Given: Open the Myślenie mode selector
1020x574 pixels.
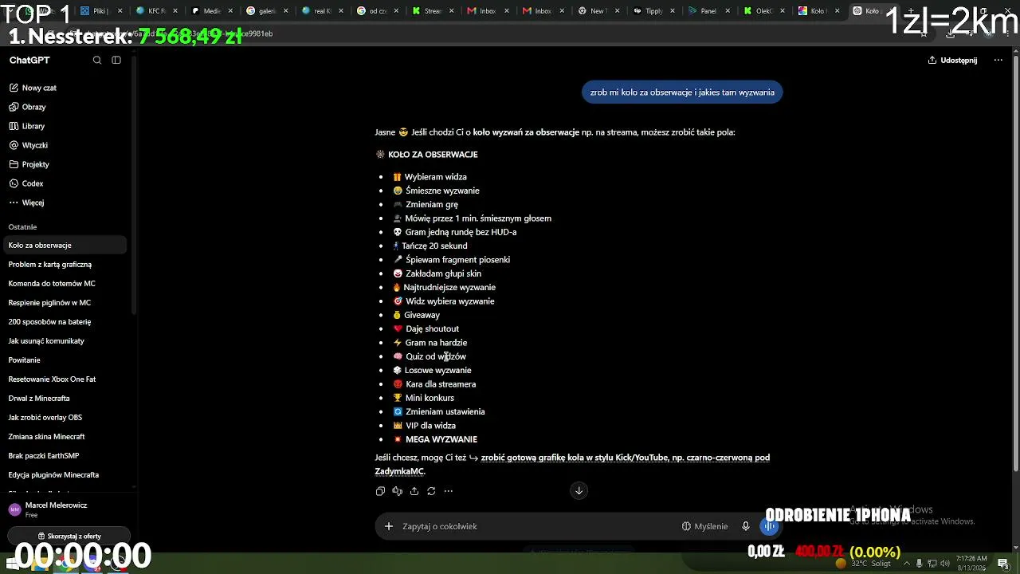Looking at the screenshot, I should point(704,526).
